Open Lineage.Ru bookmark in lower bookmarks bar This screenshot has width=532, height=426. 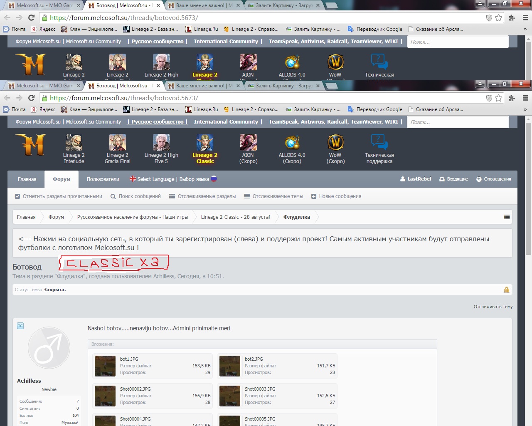(x=202, y=109)
